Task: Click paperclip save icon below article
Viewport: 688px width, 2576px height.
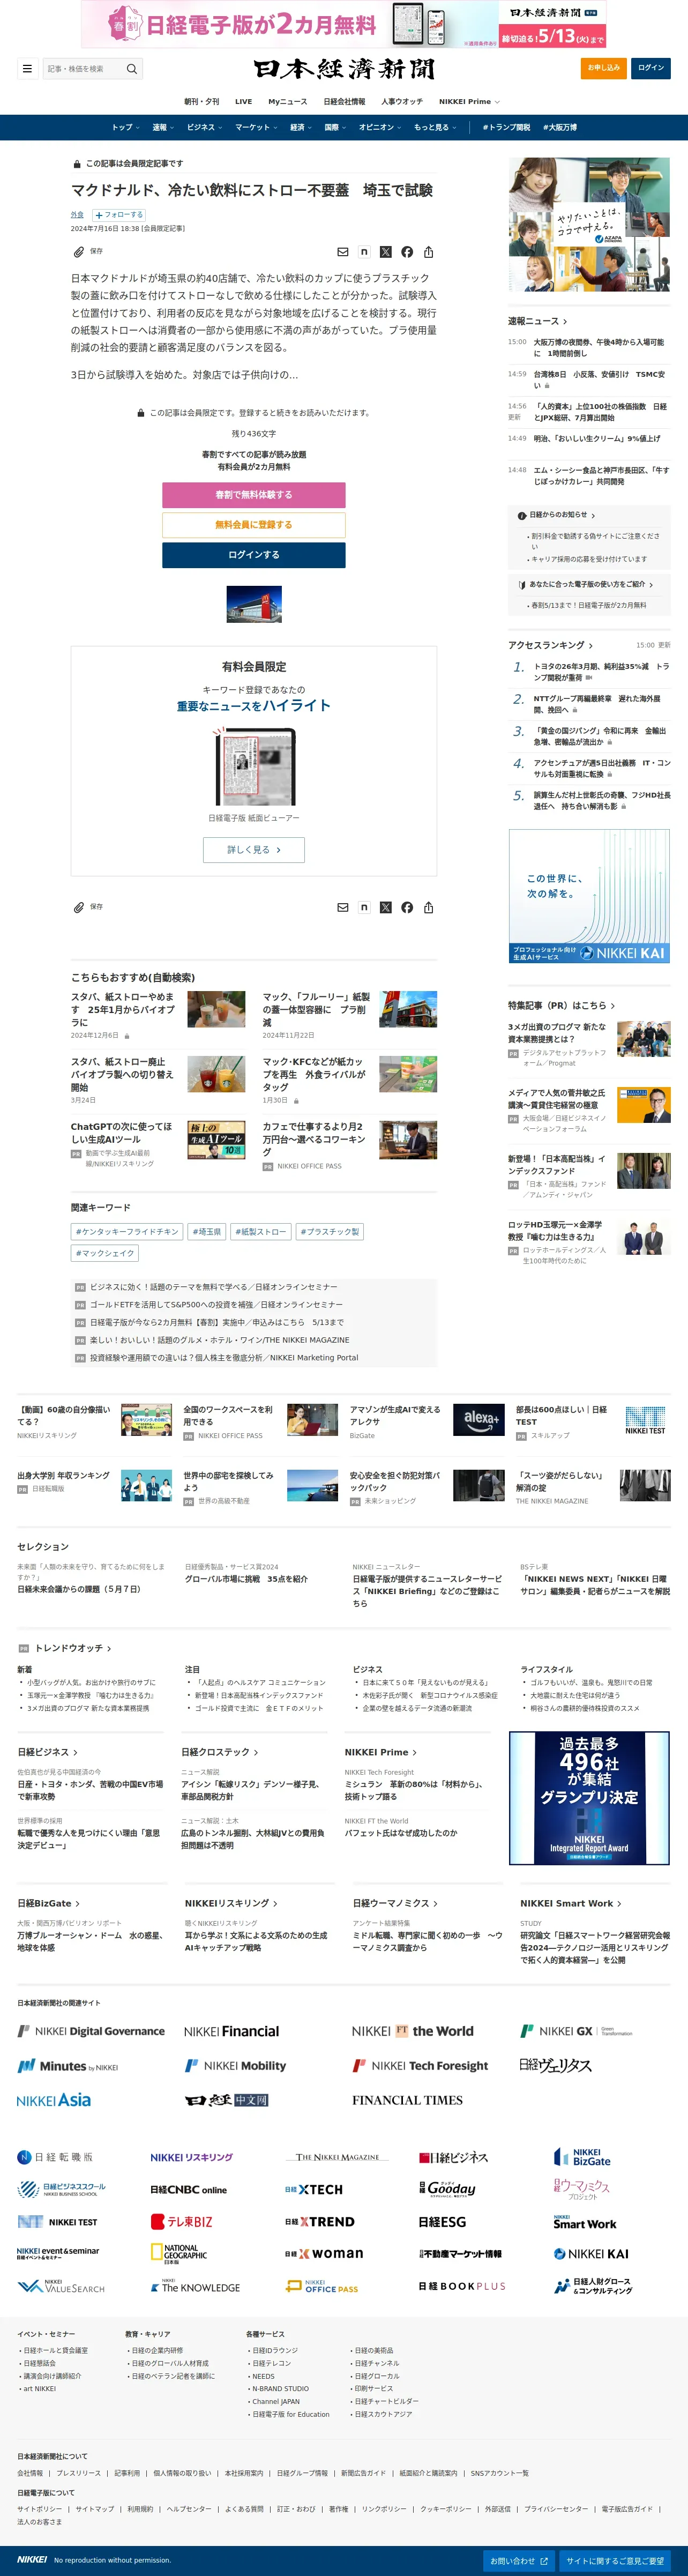Action: click(x=78, y=907)
